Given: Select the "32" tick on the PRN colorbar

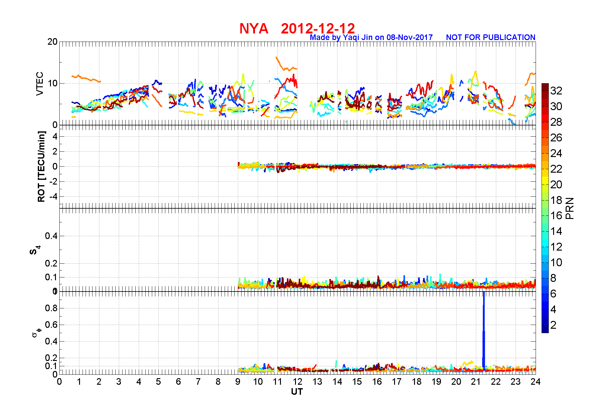Looking at the screenshot, I should coord(556,91).
